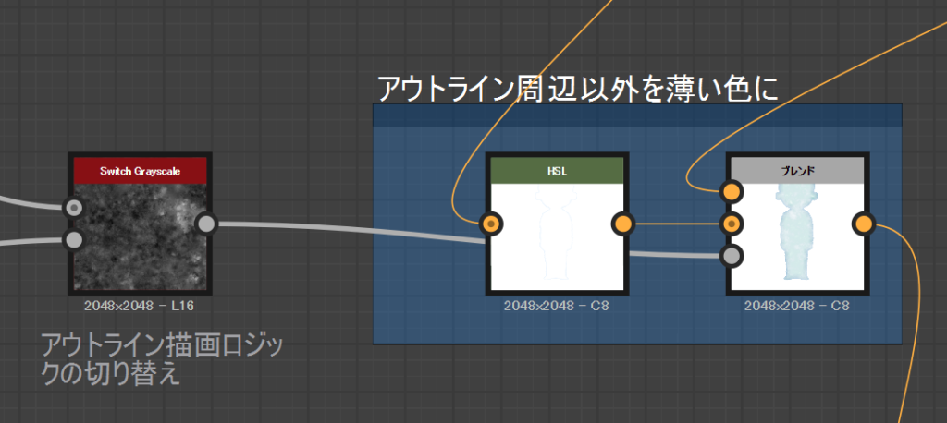Click the ブレンド node's orange output connector
Screen dimensions: 947x423
(863, 224)
